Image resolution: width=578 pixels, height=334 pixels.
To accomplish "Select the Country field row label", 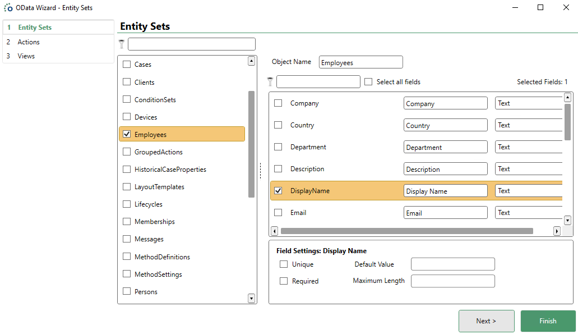I will pyautogui.click(x=302, y=125).
